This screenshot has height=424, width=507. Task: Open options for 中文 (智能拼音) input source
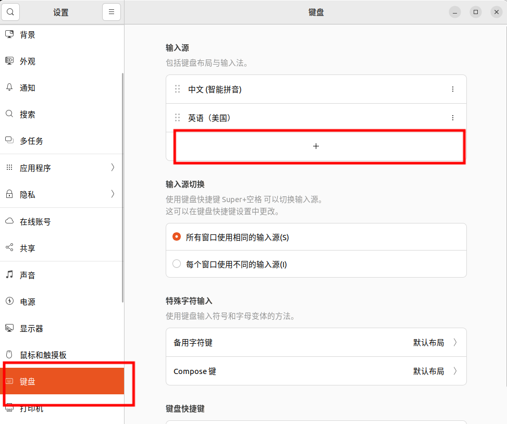[453, 89]
